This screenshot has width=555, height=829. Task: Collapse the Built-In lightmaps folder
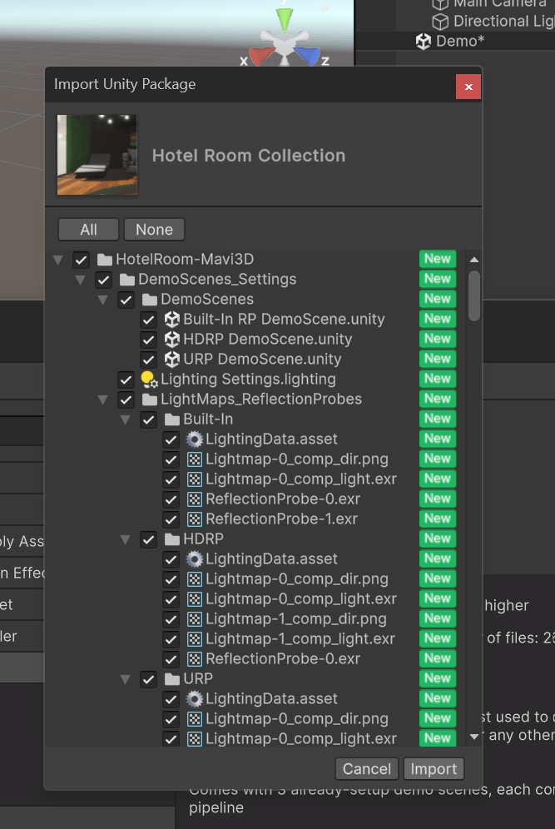[126, 419]
